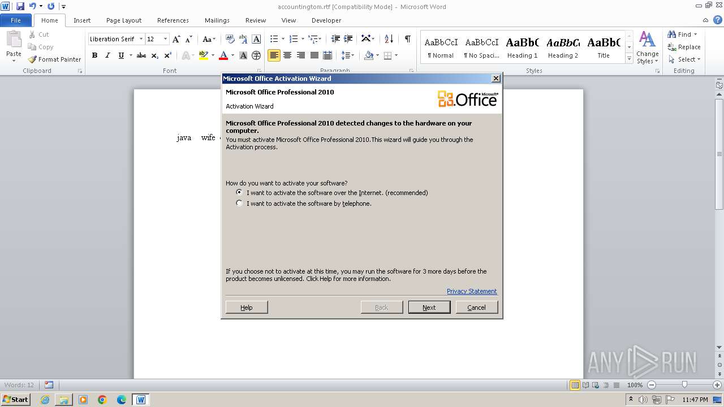This screenshot has width=724, height=407.
Task: Open numbering list dropdown arrow
Action: pyautogui.click(x=303, y=39)
